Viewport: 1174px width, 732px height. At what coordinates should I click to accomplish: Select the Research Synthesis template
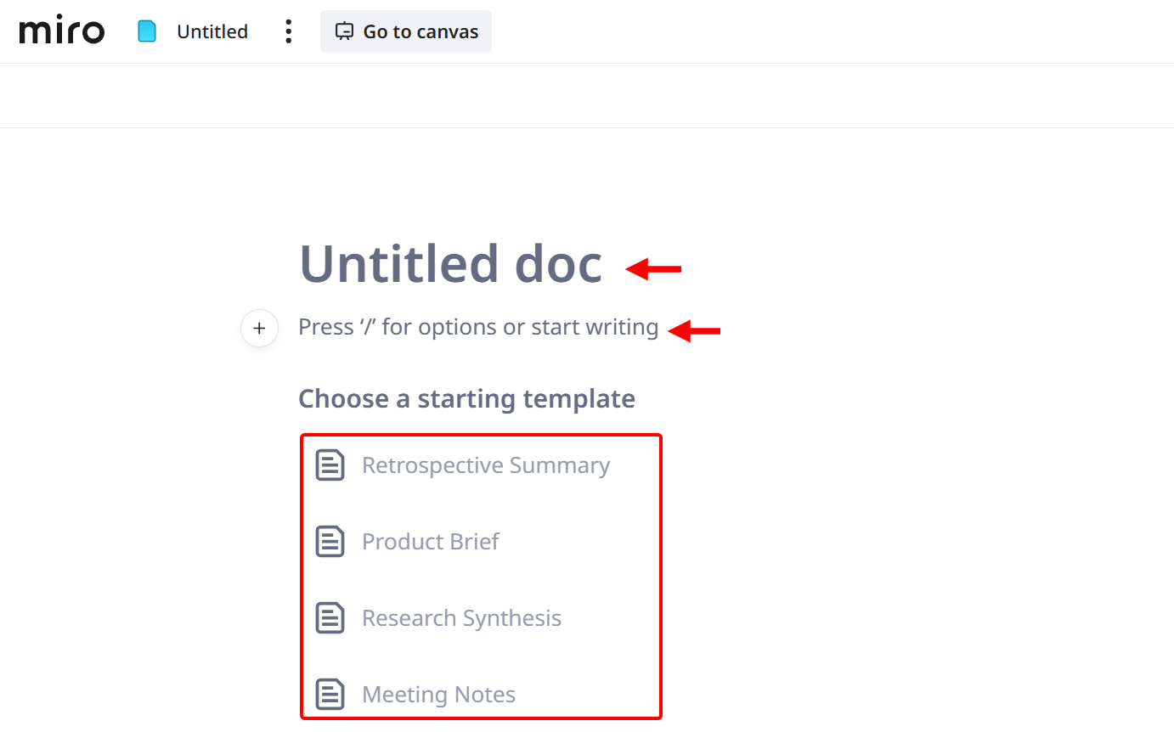coord(461,617)
